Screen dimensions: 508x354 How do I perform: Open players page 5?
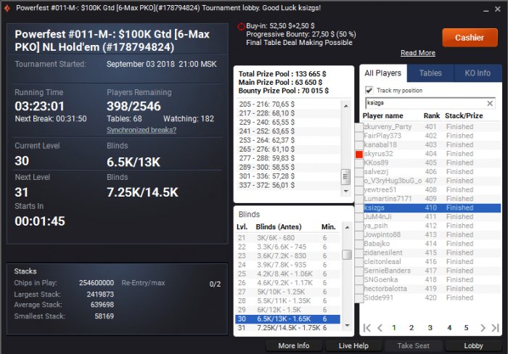(466, 328)
